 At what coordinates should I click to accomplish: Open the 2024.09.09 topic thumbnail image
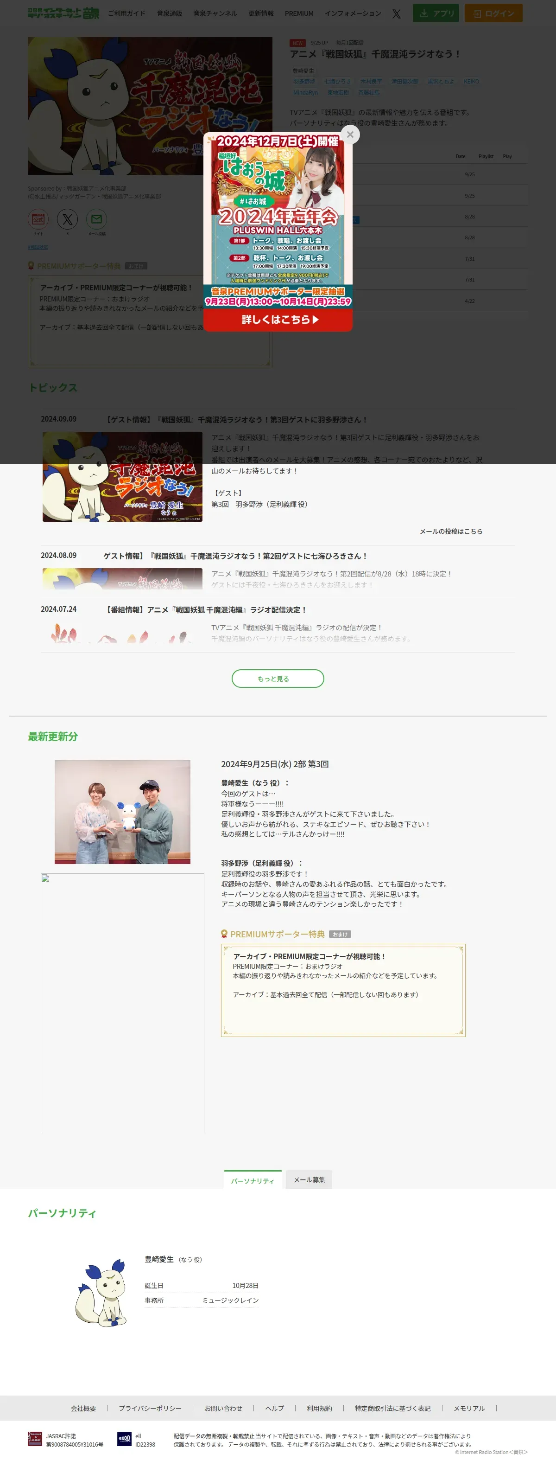122,477
